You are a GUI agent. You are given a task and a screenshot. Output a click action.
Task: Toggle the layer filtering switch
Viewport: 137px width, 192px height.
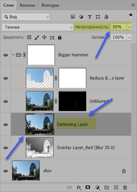pyautogui.click(x=131, y=17)
